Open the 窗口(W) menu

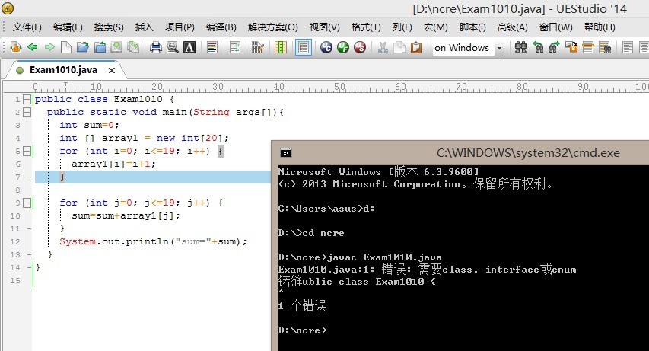[x=556, y=27]
